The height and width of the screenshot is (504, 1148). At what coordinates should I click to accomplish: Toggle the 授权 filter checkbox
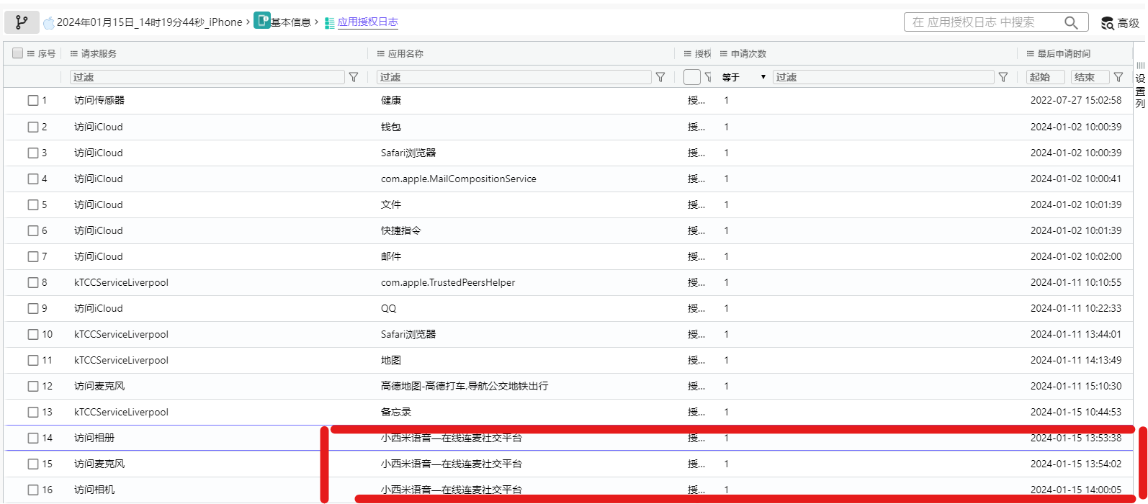tap(692, 77)
